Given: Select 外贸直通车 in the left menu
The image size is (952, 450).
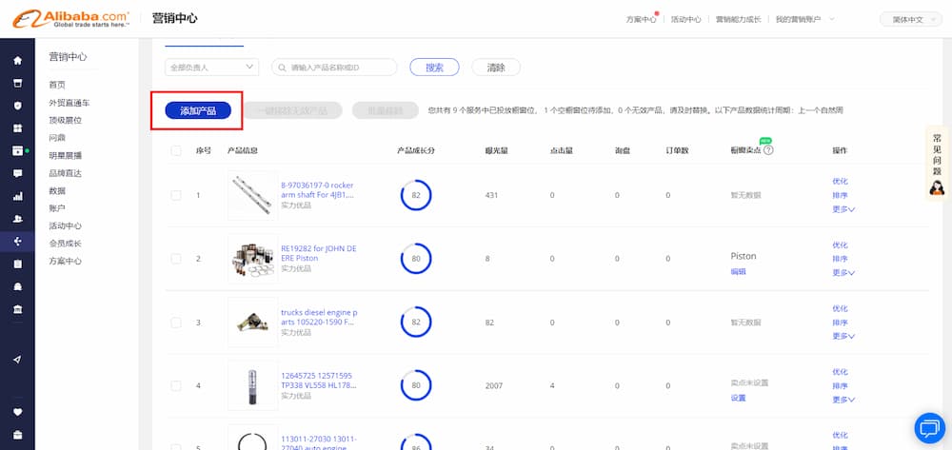Looking at the screenshot, I should [x=69, y=103].
